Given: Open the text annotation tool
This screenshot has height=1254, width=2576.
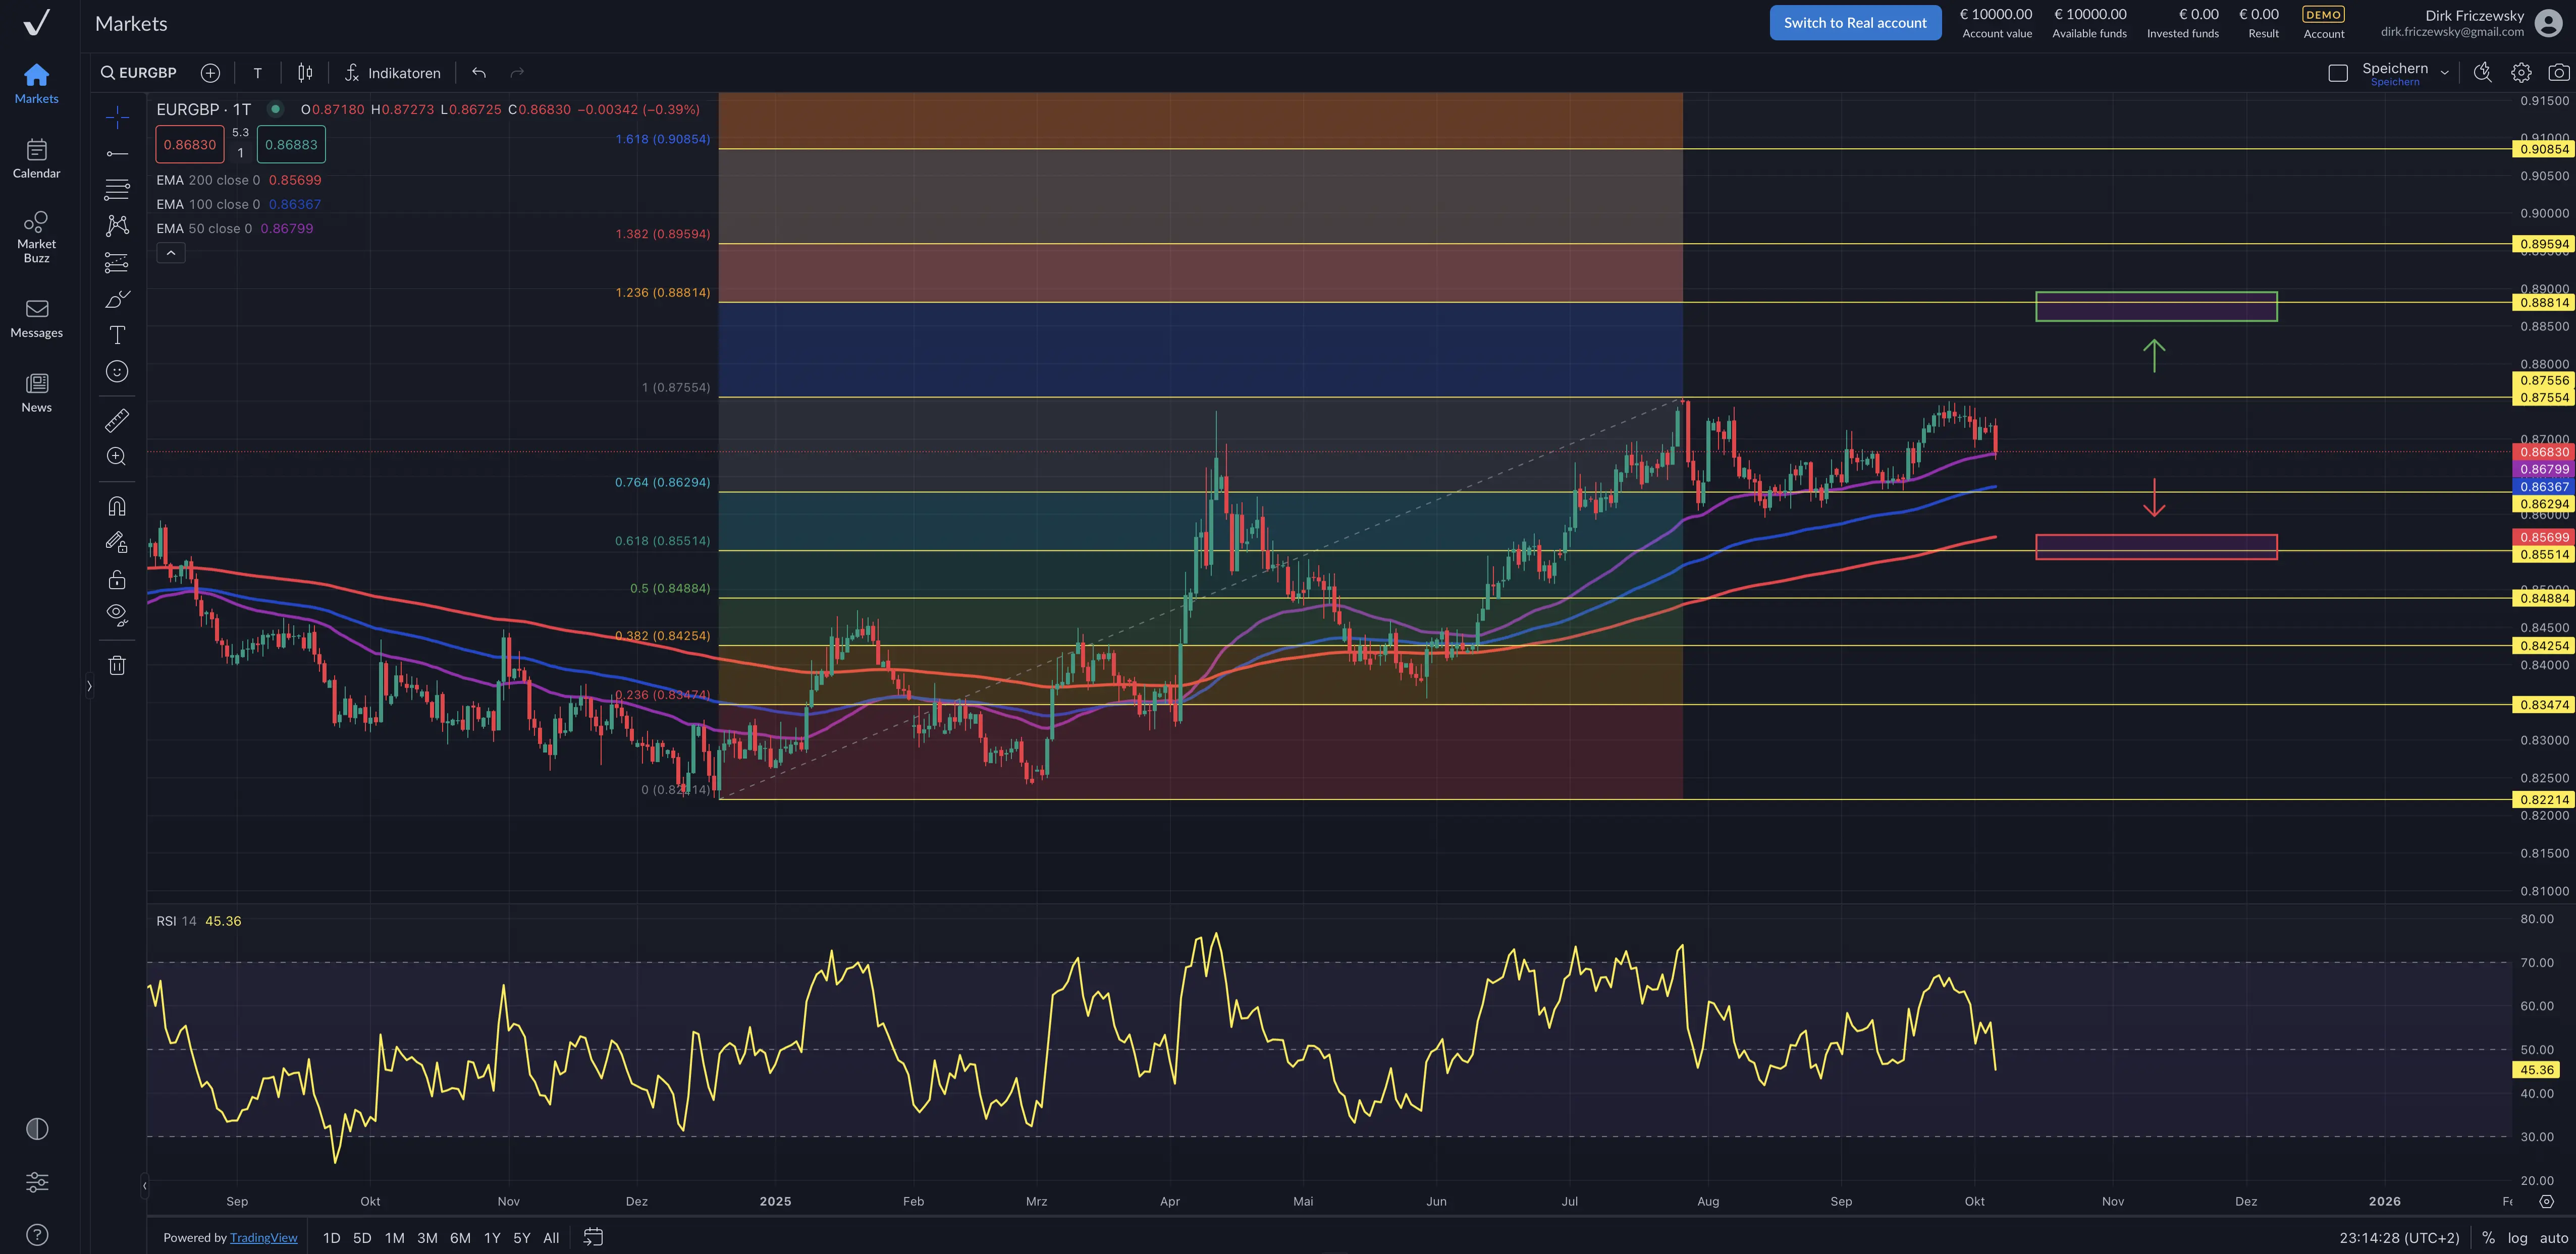Looking at the screenshot, I should (x=117, y=335).
